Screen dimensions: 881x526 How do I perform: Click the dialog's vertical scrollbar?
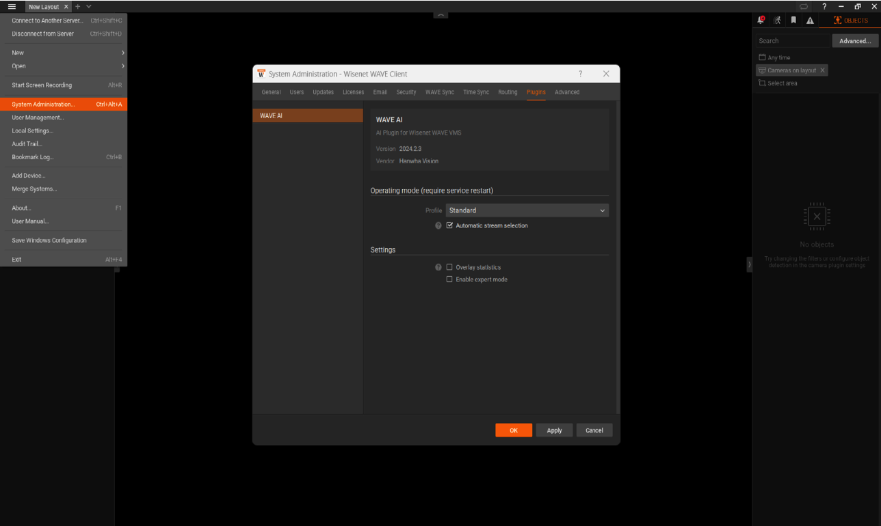618,258
